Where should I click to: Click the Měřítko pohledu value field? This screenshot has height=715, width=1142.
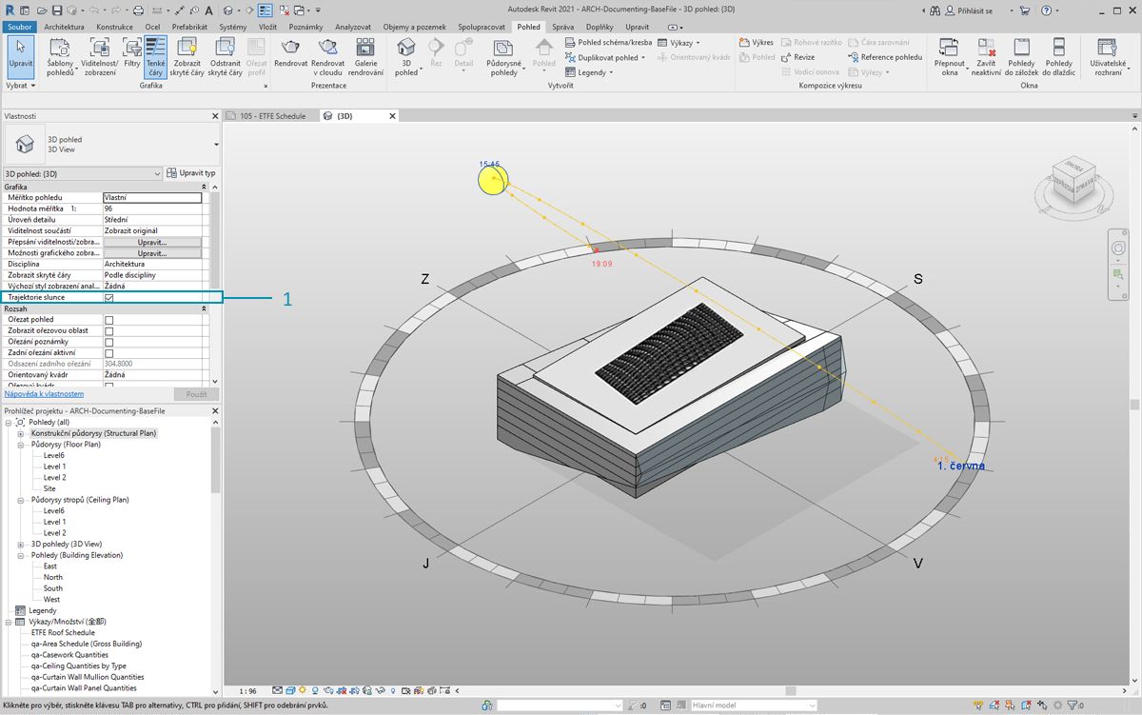[x=152, y=198]
